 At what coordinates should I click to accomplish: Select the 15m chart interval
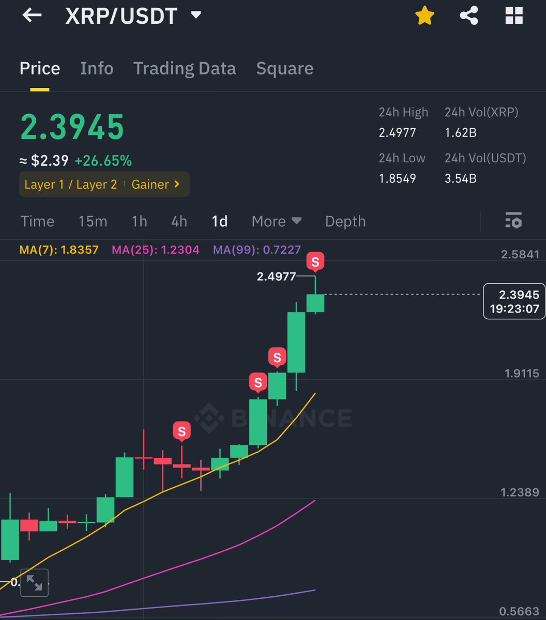[93, 221]
